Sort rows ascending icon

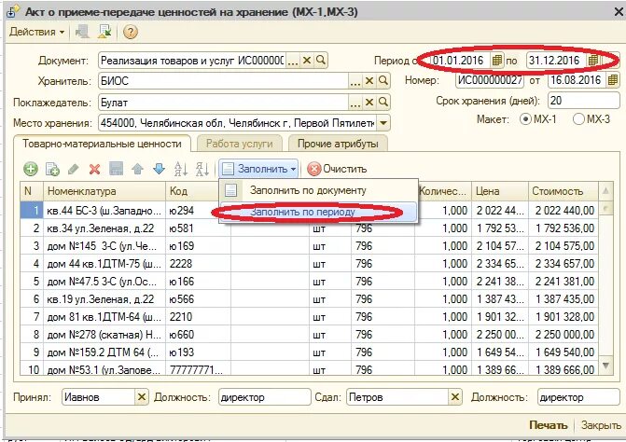(181, 169)
